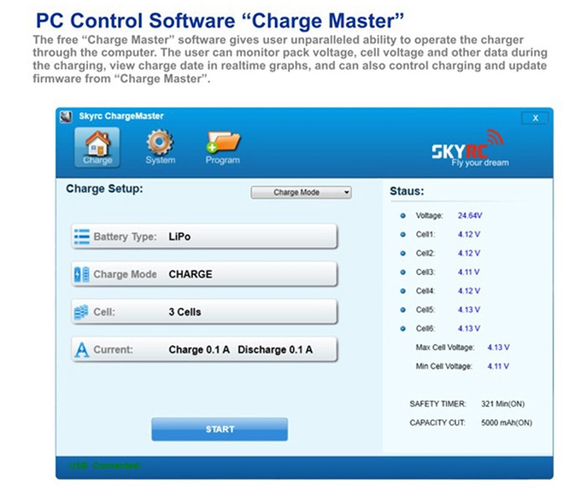The width and height of the screenshot is (587, 490).
Task: Click the Fly your dream tagline
Action: 480,162
